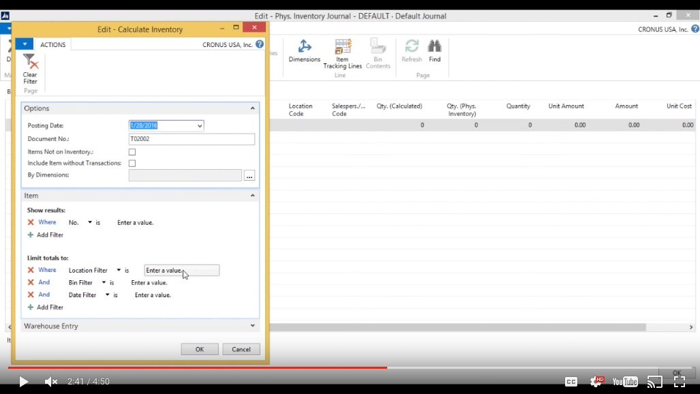Confirm the dialog with OK
Screen dimensions: 700x394
[200, 349]
